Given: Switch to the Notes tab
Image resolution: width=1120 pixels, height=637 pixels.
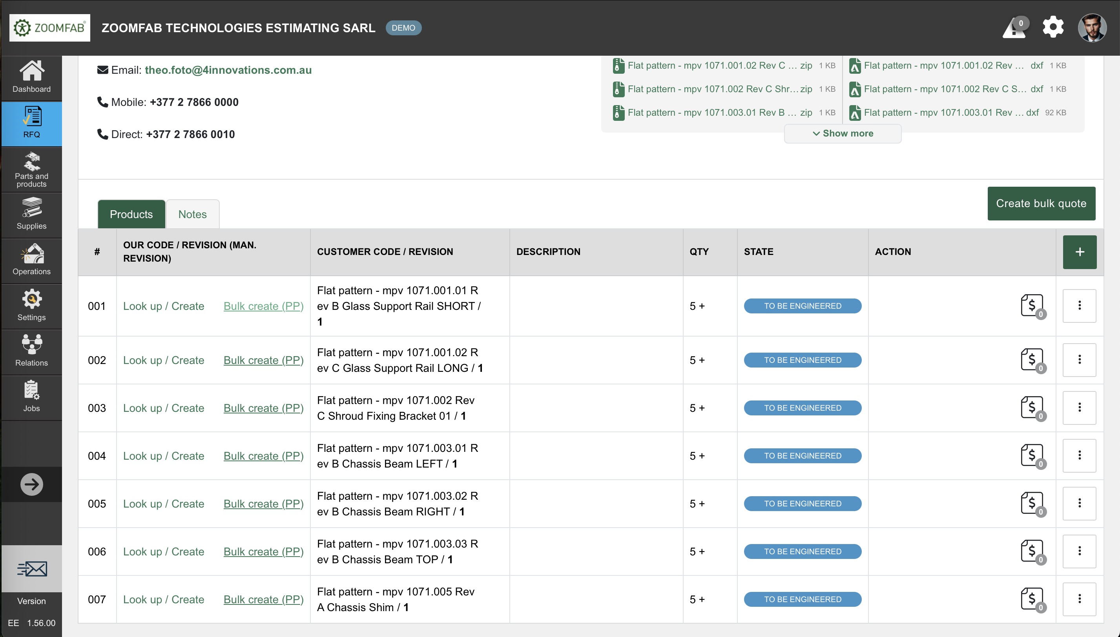Looking at the screenshot, I should pyautogui.click(x=192, y=215).
